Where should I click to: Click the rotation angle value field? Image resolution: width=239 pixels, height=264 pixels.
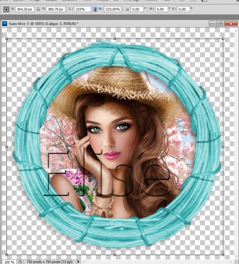pos(137,9)
